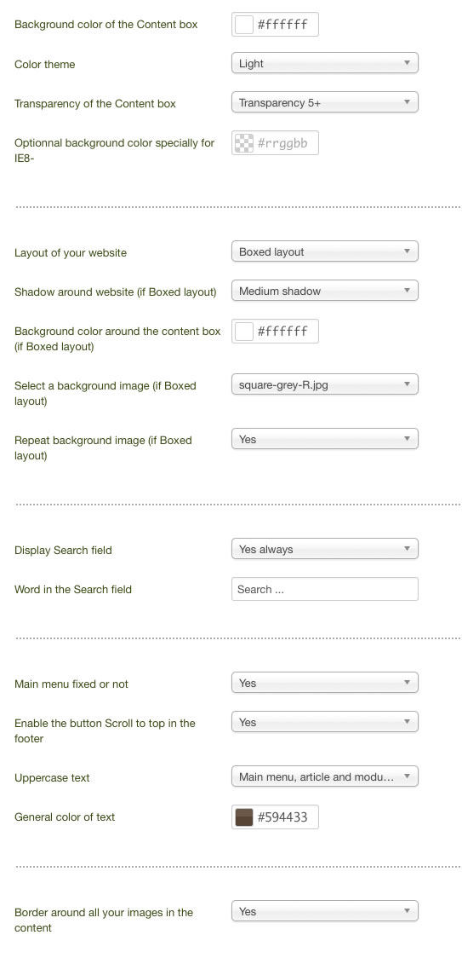This screenshot has height=958, width=462.
Task: Open the Border around images dropdown
Action: tap(325, 912)
